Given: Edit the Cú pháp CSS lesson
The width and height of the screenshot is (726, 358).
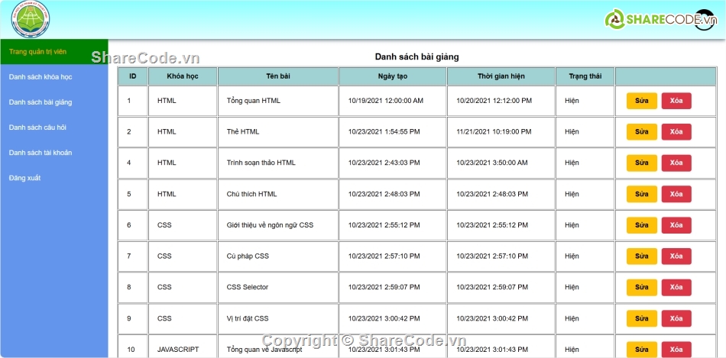Looking at the screenshot, I should [x=642, y=256].
